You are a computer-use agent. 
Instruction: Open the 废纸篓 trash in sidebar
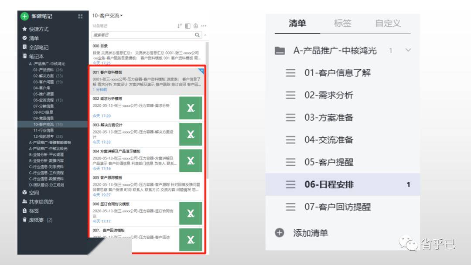pyautogui.click(x=37, y=220)
